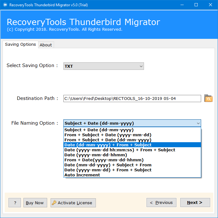Screen dimensions: 218x218
Task: Proceed with the Next button
Action: 195,202
